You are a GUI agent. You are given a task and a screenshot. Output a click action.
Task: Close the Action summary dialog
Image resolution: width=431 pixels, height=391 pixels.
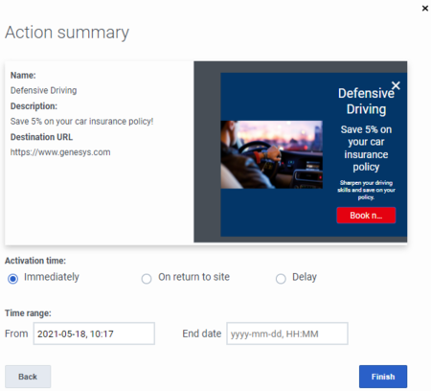[425, 9]
